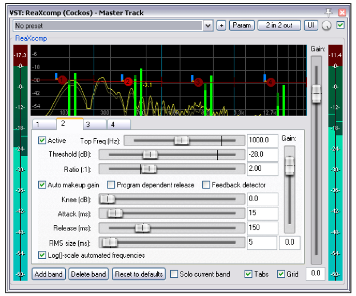This screenshot has width=356, height=296.
Task: Click the band Gain vertical slider handle
Action: (x=290, y=166)
